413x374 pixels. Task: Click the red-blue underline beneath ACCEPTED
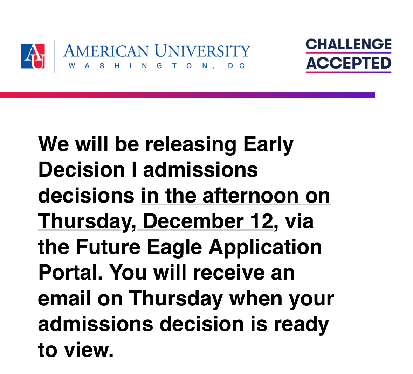(349, 72)
